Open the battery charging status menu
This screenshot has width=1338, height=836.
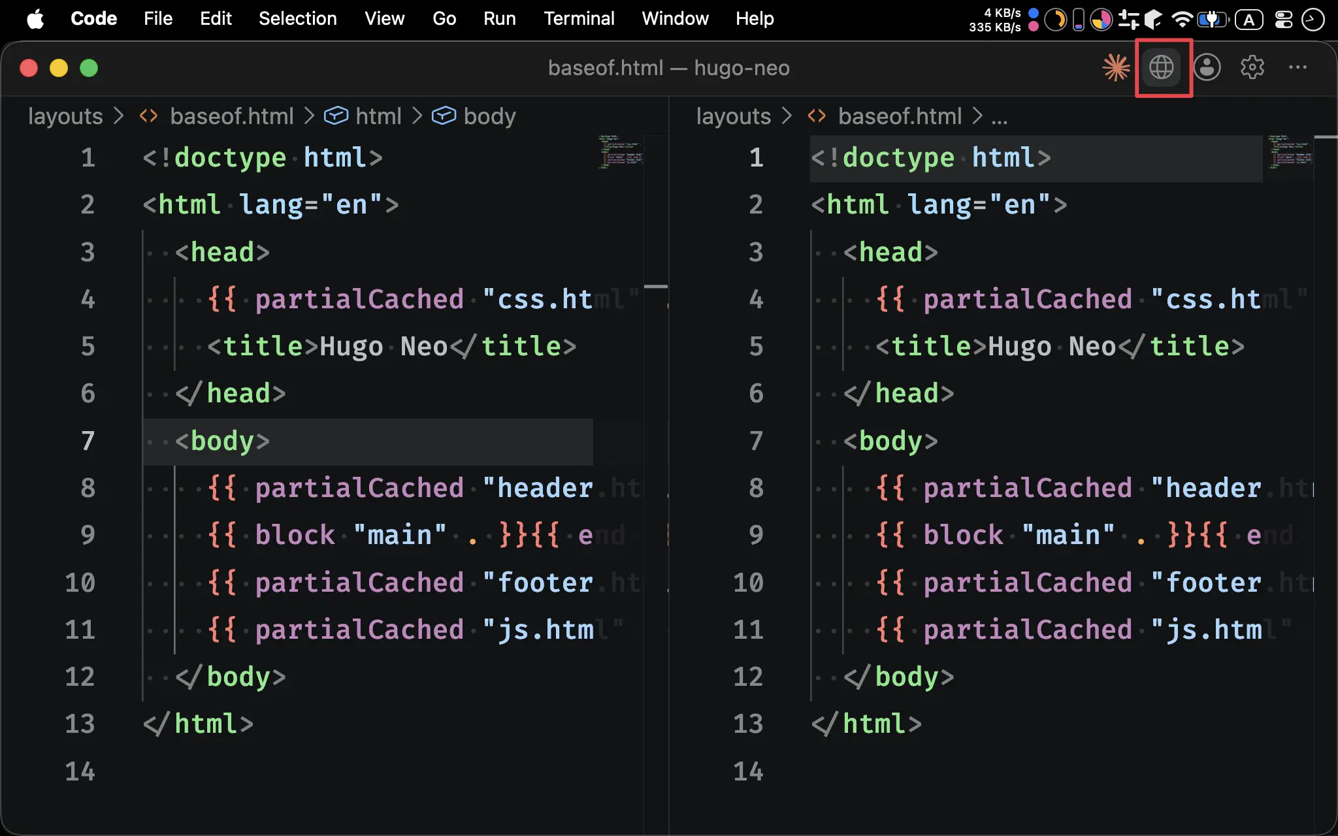[1213, 20]
